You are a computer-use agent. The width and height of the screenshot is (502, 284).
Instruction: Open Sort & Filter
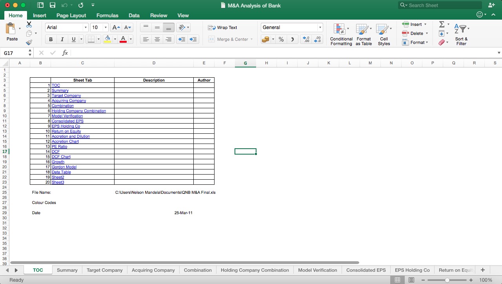(x=461, y=33)
